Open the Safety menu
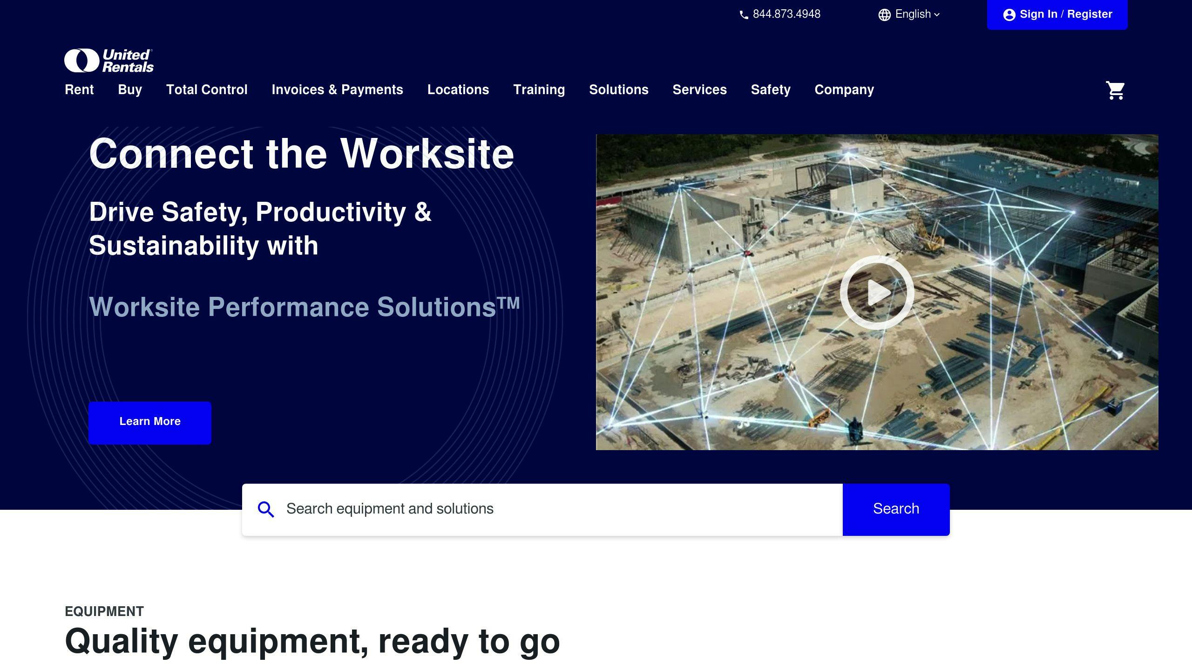Viewport: 1192px width, 671px height. [x=771, y=89]
